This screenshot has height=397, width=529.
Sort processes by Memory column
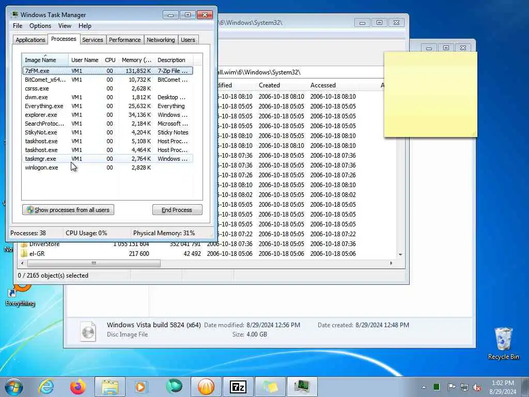pyautogui.click(x=136, y=60)
